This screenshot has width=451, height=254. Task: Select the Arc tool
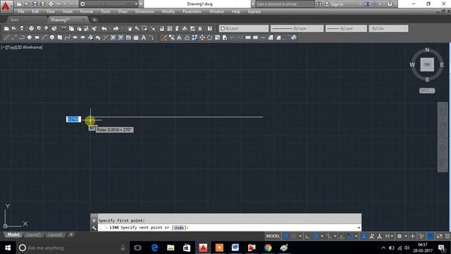44,37
